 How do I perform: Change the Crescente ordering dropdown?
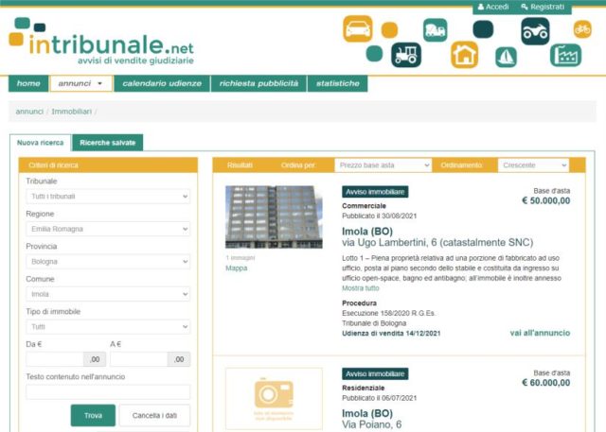(x=533, y=165)
